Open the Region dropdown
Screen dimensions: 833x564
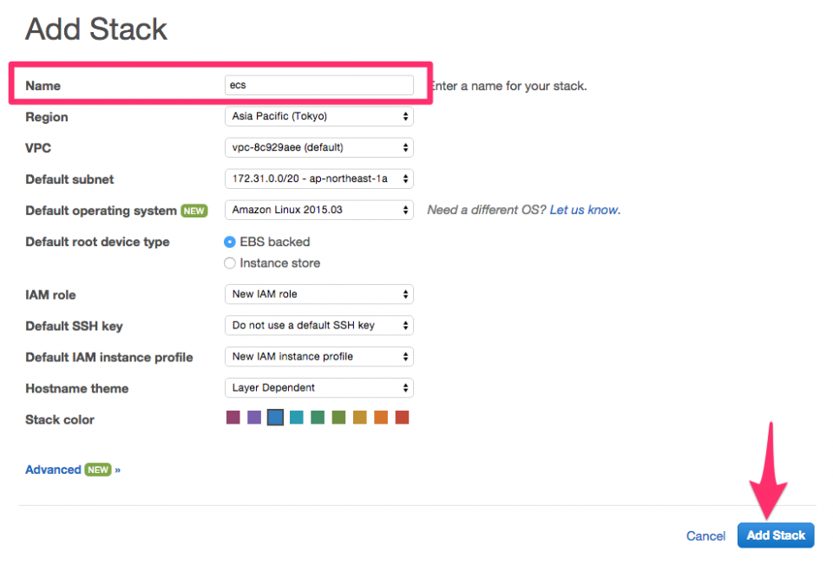pyautogui.click(x=318, y=116)
